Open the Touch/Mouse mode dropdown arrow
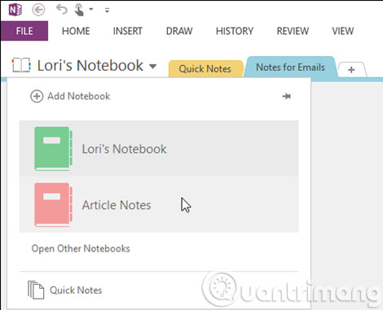Viewport: 383px width, 310px height. pos(91,10)
